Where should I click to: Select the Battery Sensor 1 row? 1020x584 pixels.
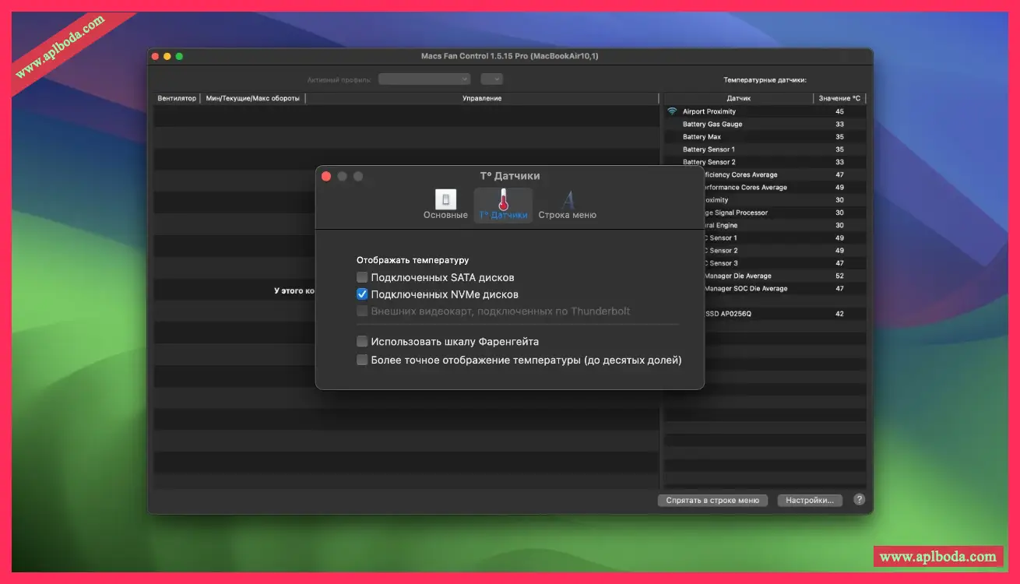coord(765,150)
